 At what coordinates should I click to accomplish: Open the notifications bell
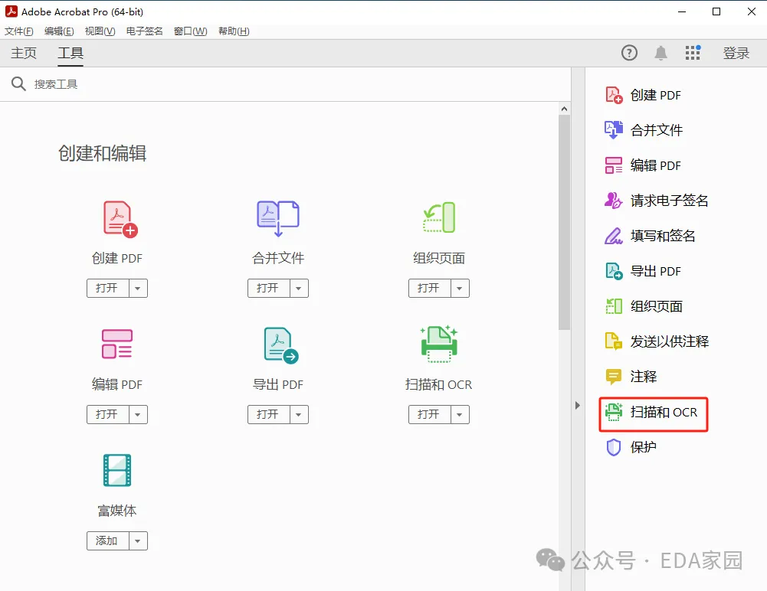[660, 53]
